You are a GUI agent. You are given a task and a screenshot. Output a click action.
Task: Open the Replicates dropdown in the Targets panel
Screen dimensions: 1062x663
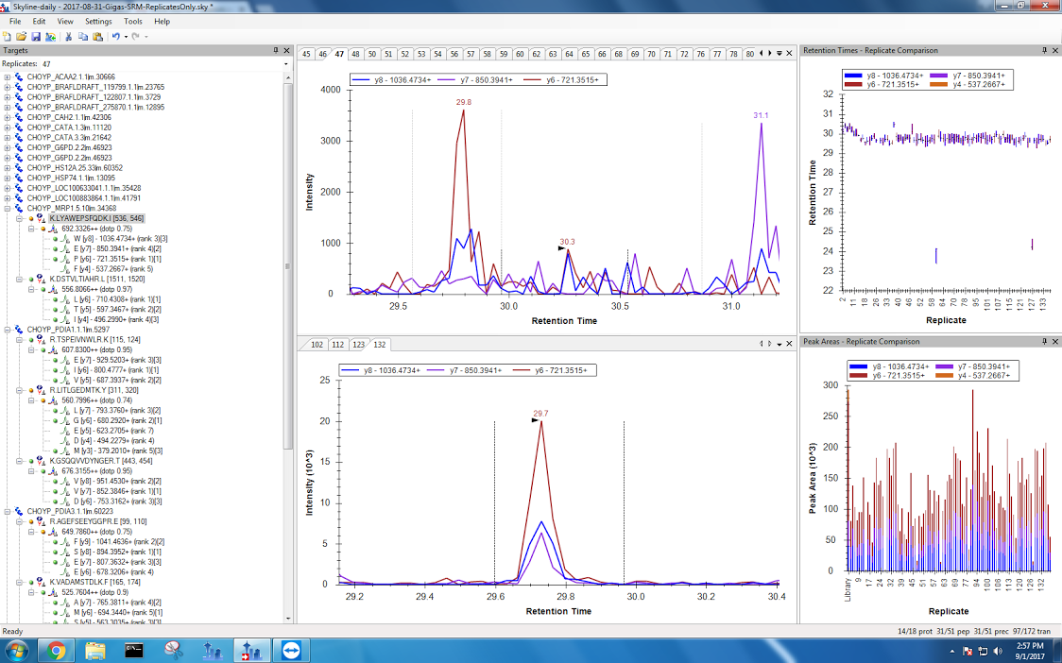(x=285, y=64)
